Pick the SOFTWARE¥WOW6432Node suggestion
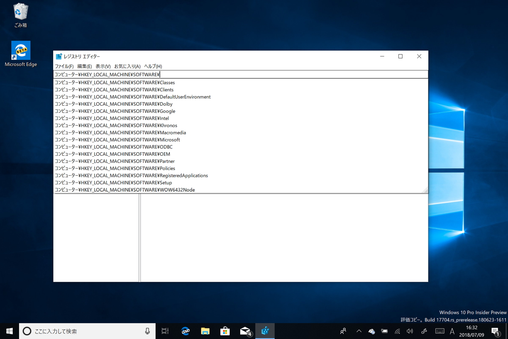 tap(241, 190)
